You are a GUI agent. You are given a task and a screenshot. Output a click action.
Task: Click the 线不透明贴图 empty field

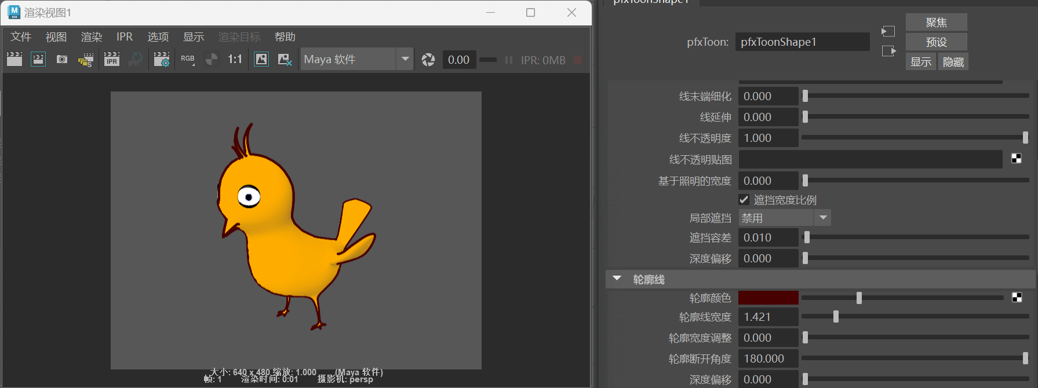871,159
